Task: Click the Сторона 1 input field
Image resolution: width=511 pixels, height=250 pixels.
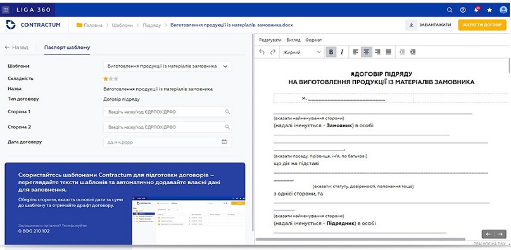Action: point(168,112)
